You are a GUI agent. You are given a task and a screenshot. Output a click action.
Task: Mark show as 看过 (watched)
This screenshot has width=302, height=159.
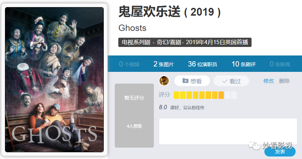[x=231, y=81]
